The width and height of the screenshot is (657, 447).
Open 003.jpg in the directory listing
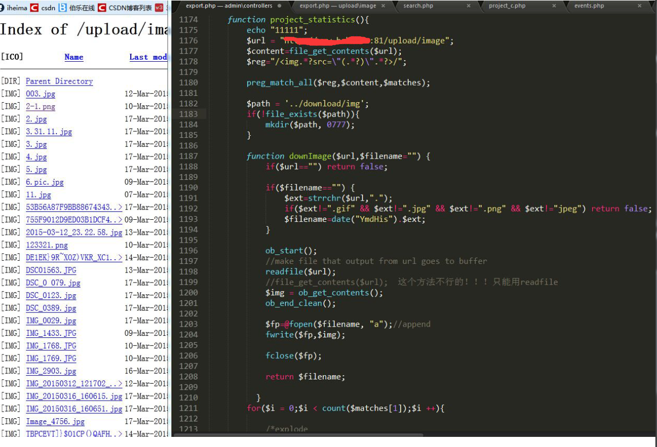click(40, 94)
